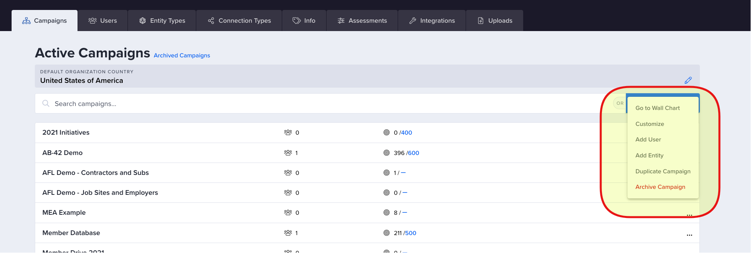The image size is (751, 253).
Task: Click target icon in AB-42 Demo row
Action: [x=386, y=153]
